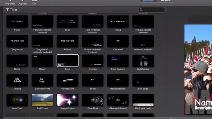Select the Prisme title thumbnail

point(68,41)
